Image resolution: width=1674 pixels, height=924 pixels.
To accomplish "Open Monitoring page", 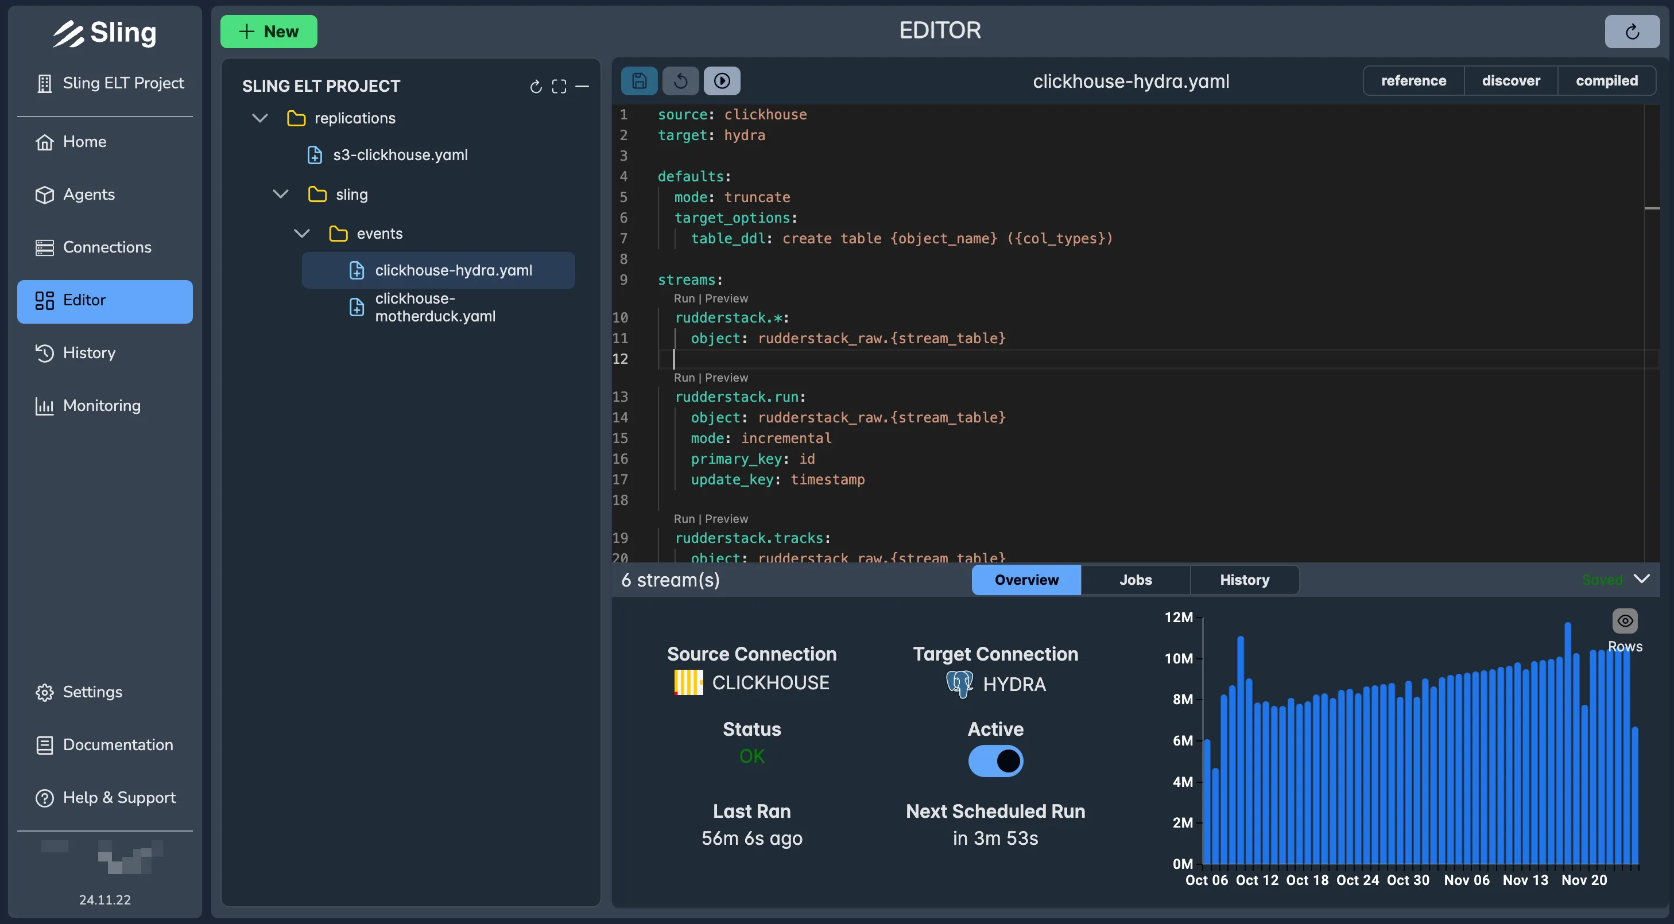I will [x=104, y=405].
